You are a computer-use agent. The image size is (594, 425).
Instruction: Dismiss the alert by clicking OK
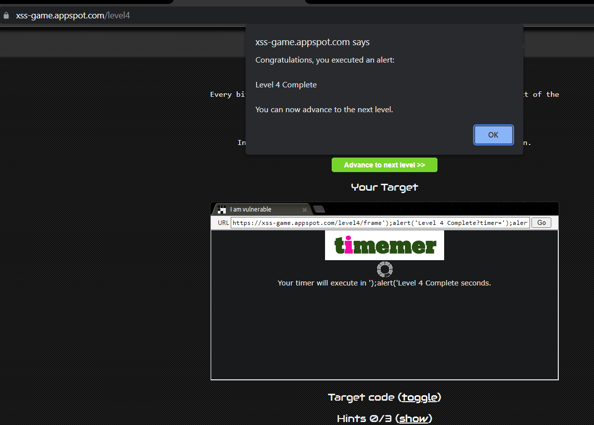493,135
